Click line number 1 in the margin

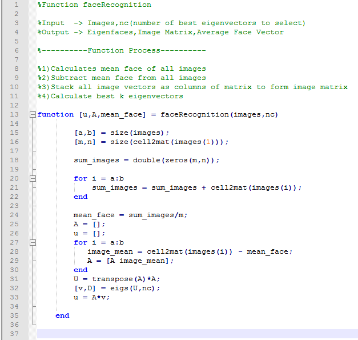pos(17,5)
